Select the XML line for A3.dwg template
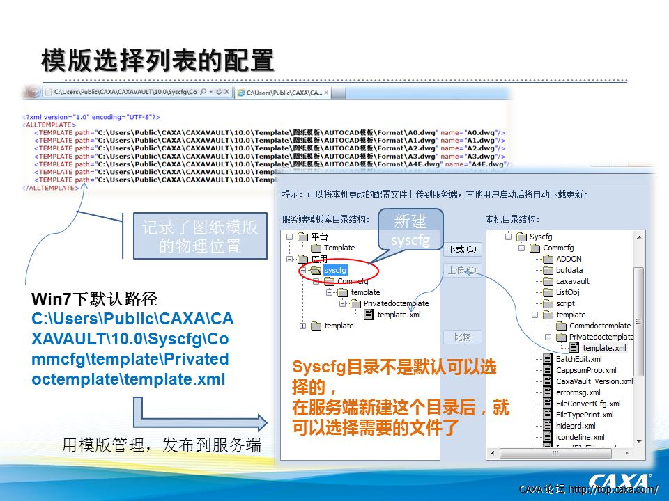 [270, 157]
